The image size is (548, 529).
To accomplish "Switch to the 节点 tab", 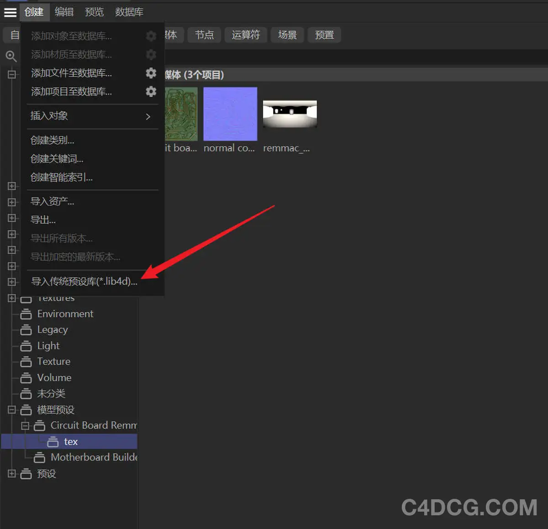I will click(x=204, y=35).
